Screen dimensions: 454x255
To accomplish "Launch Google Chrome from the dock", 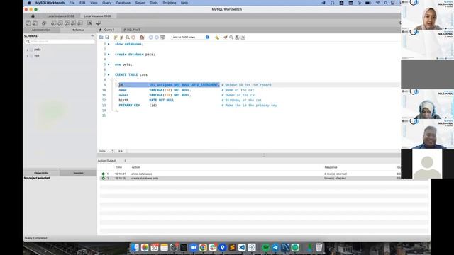I will 203,247.
